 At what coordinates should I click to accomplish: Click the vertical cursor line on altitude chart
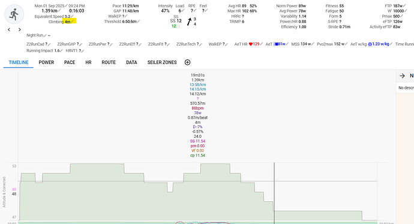point(274,192)
